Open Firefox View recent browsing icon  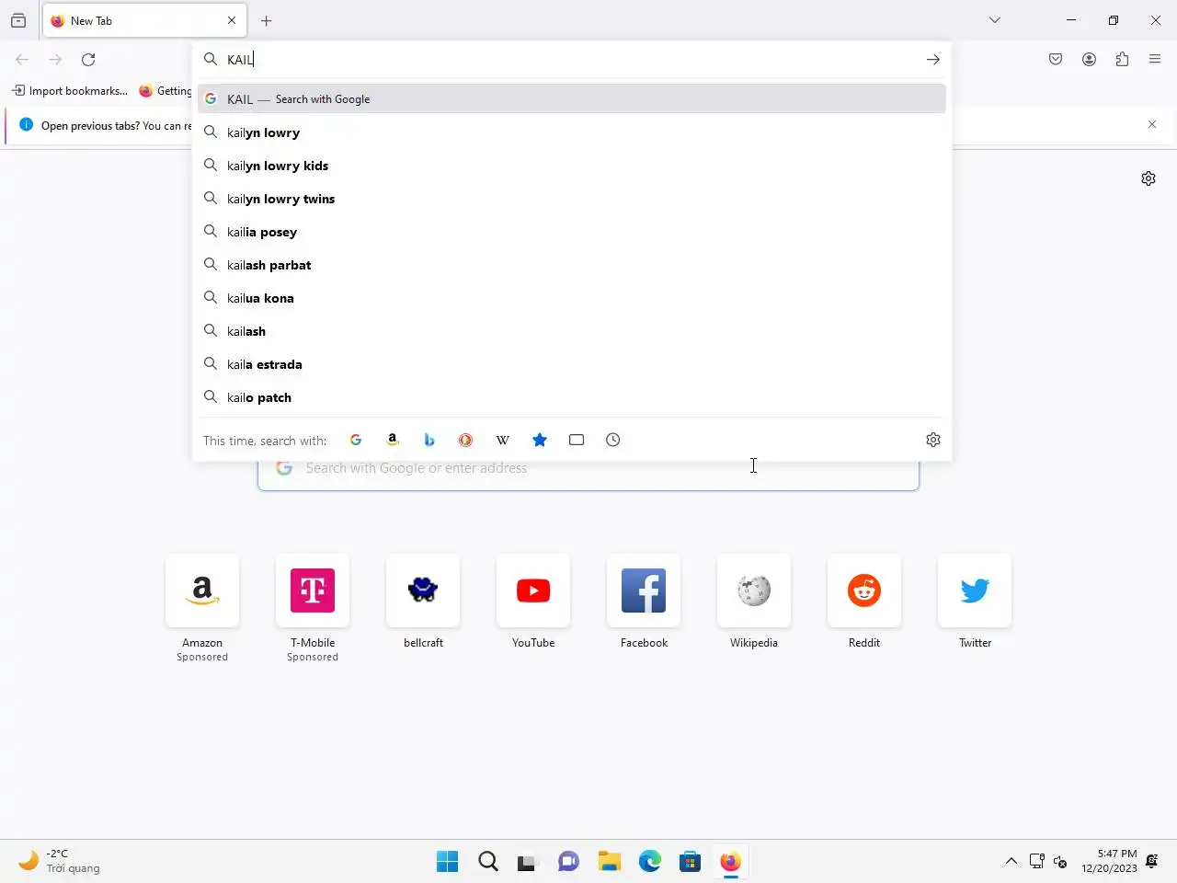(18, 20)
